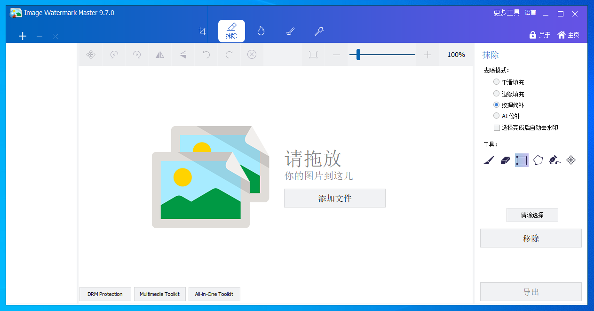Select the eraser tool in 工具 panel
The image size is (594, 311).
coord(505,160)
